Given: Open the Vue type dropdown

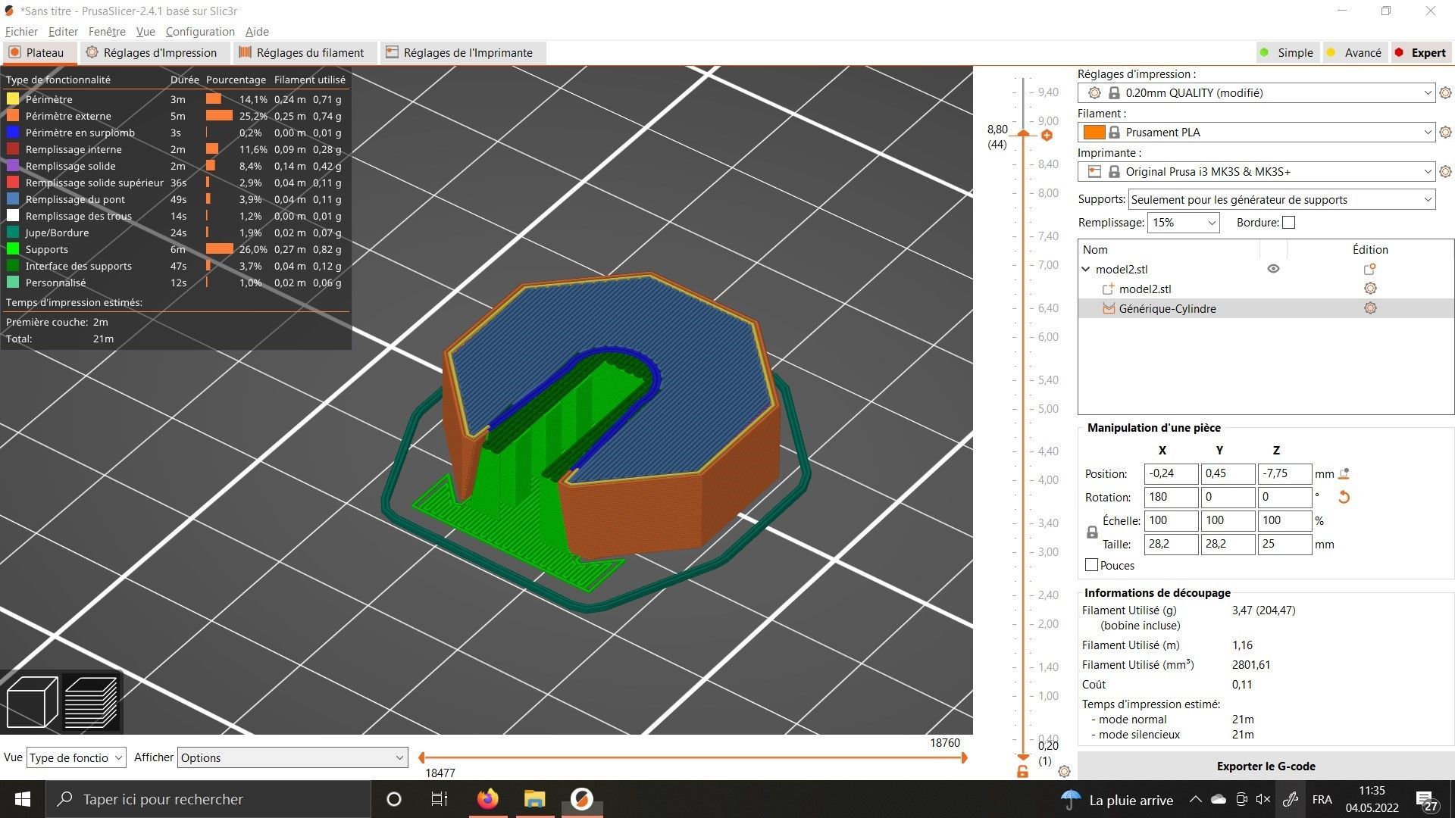Looking at the screenshot, I should tap(77, 757).
